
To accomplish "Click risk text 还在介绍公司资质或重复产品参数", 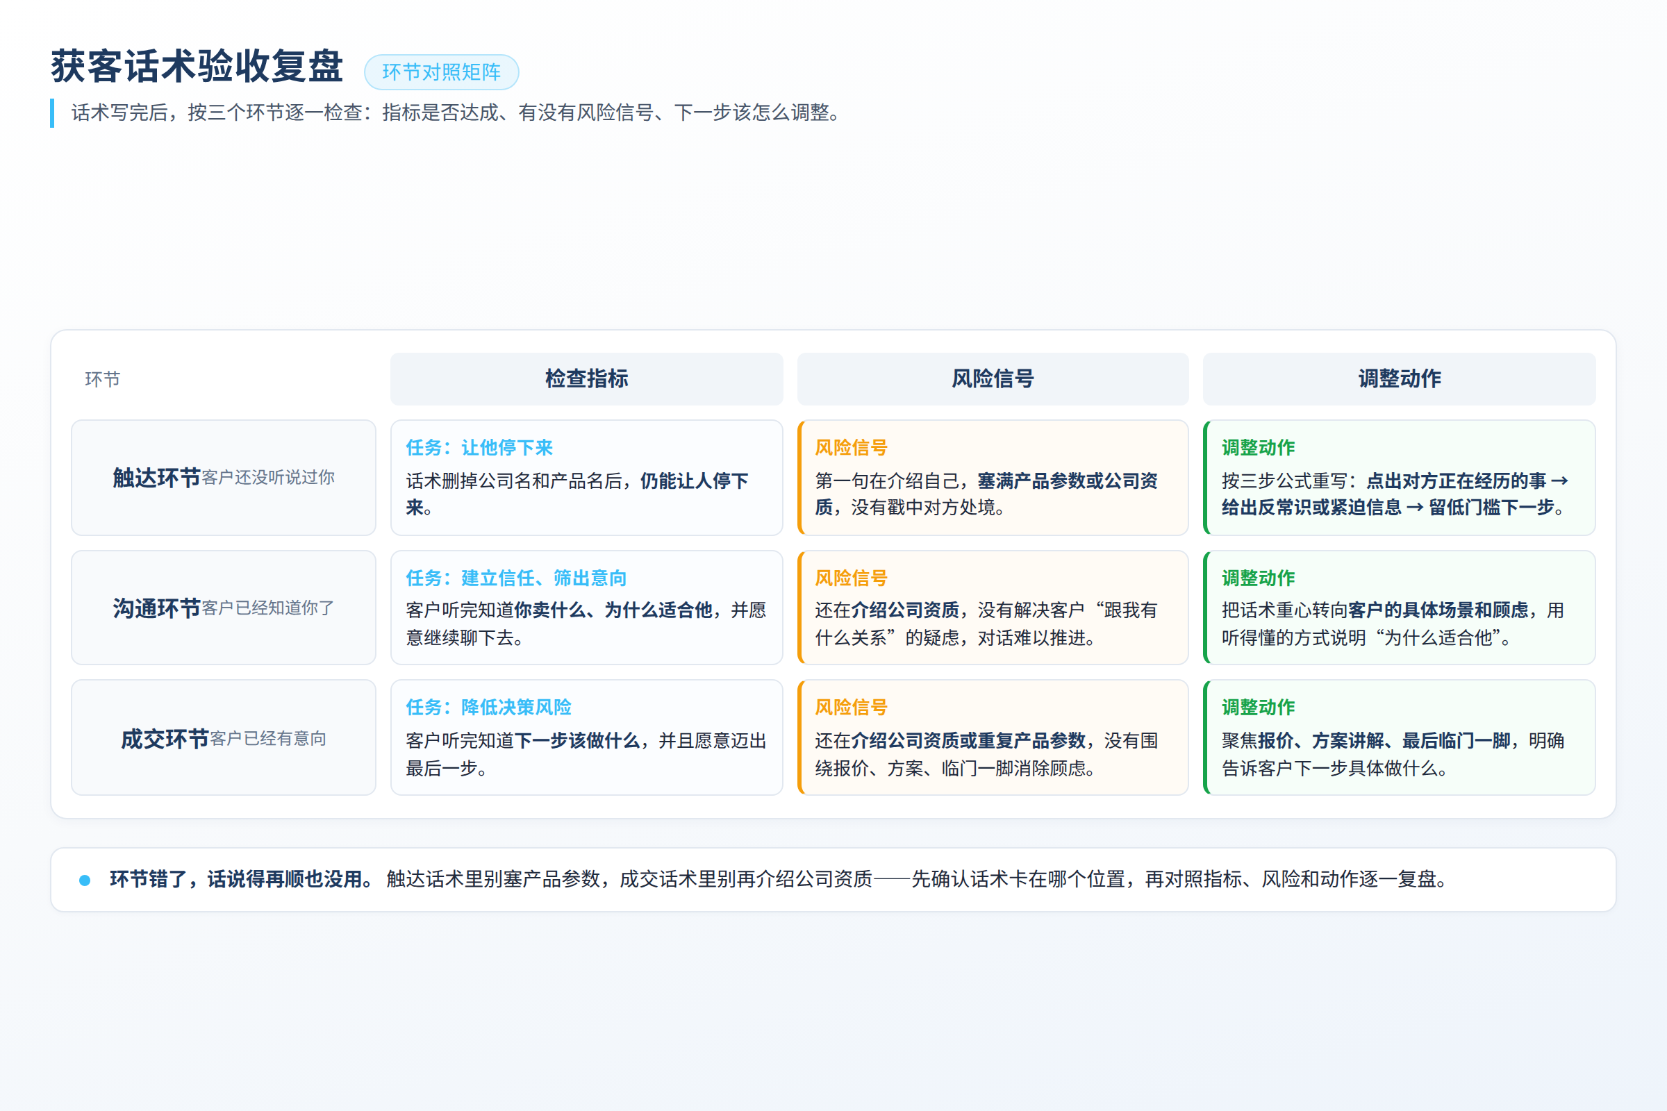I will 949,740.
